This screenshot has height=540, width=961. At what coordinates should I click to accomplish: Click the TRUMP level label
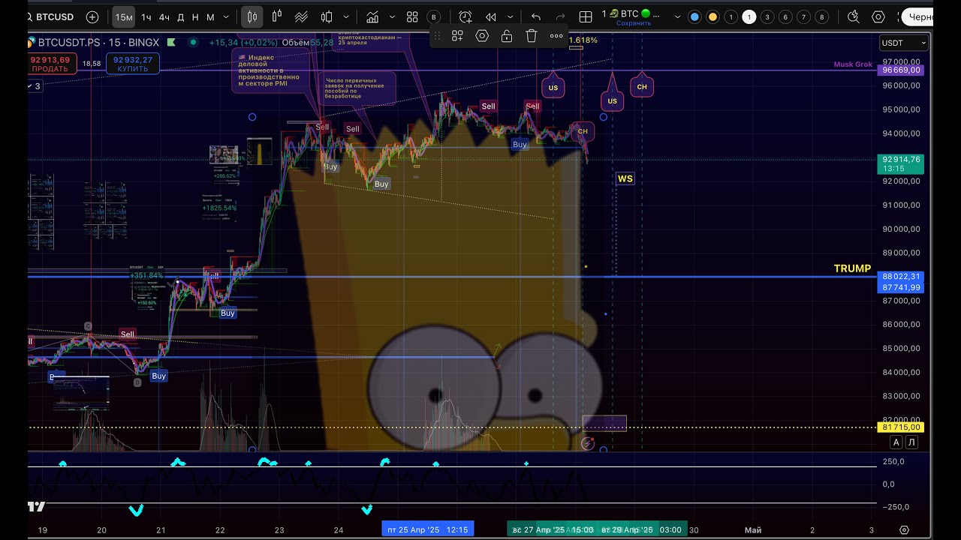[852, 268]
